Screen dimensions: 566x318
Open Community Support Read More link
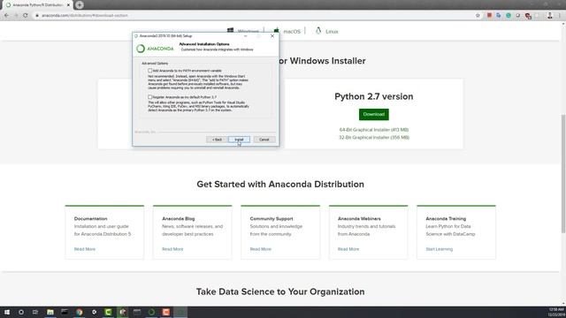tap(260, 249)
